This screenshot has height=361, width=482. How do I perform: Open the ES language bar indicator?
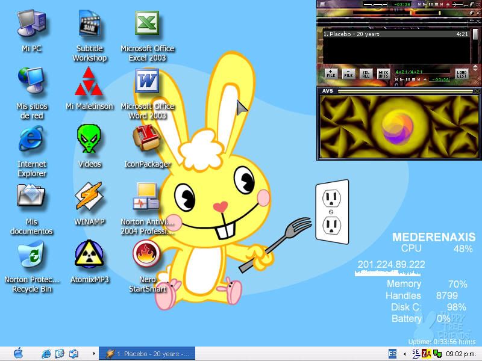tap(392, 354)
